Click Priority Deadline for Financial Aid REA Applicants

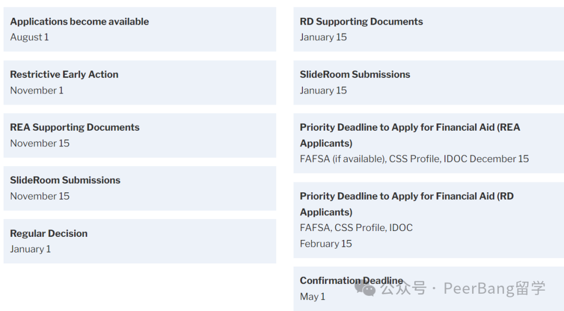coord(410,135)
